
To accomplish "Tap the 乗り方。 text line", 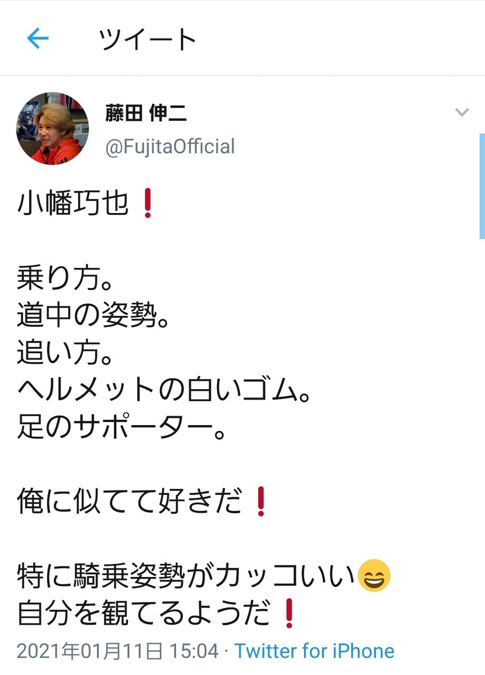I will 65,278.
